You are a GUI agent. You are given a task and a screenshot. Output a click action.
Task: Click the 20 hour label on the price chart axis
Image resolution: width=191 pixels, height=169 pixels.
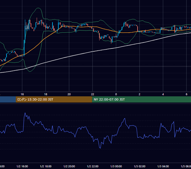(69, 94)
